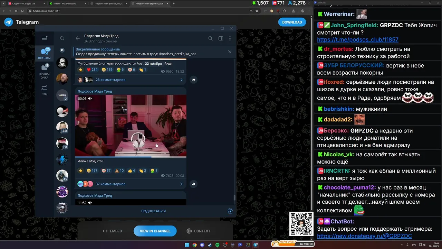Image resolution: width=442 pixels, height=249 pixels.
Task: Open the chat with badge 80
Action: 62,143
